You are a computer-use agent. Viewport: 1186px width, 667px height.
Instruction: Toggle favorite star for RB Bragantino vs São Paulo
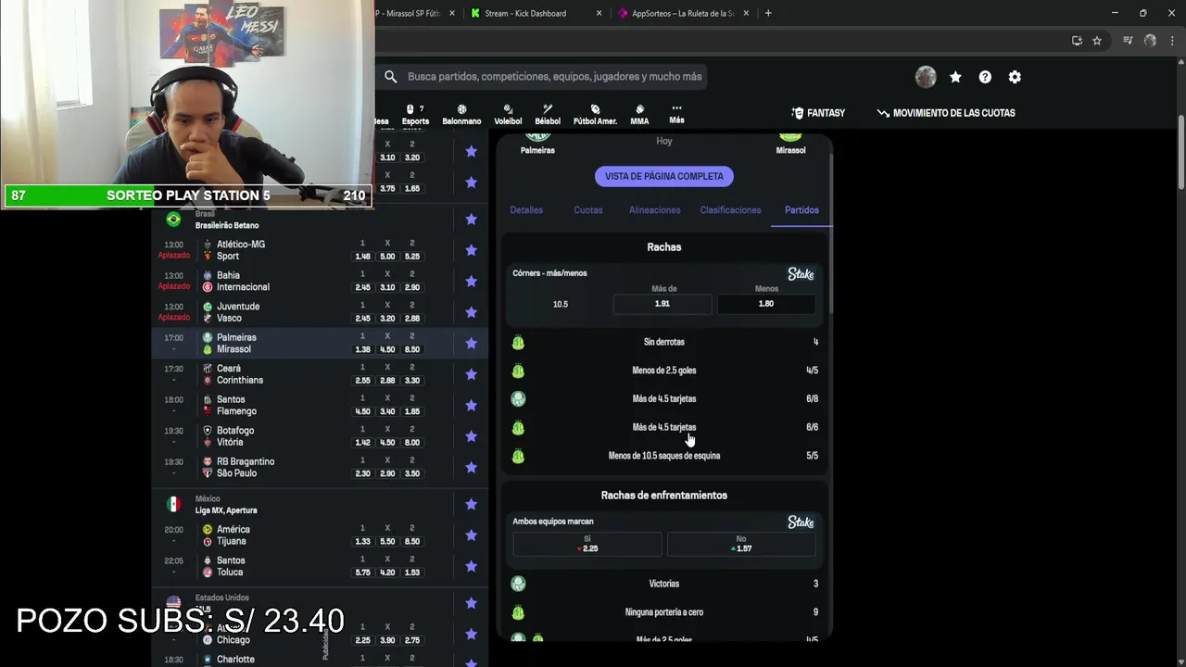click(x=471, y=467)
